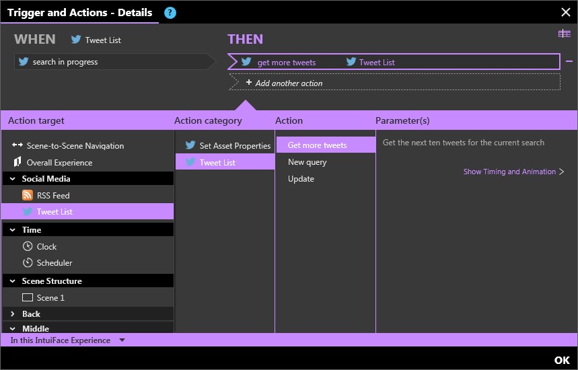Image resolution: width=578 pixels, height=370 pixels.
Task: Click the Parameter(s) column header
Action: (x=402, y=120)
